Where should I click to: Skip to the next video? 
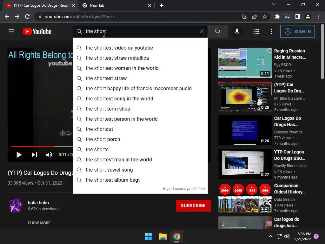[34, 155]
